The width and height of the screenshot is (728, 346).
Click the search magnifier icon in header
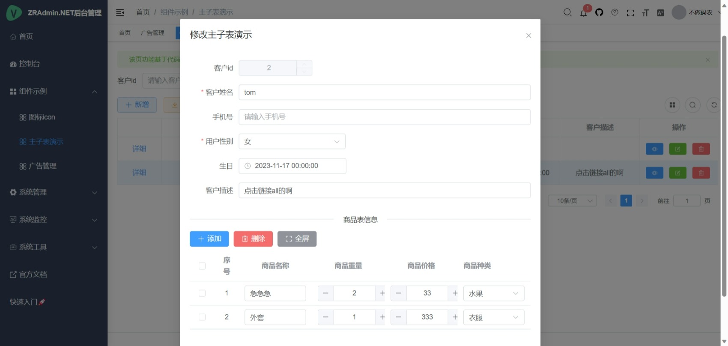567,12
